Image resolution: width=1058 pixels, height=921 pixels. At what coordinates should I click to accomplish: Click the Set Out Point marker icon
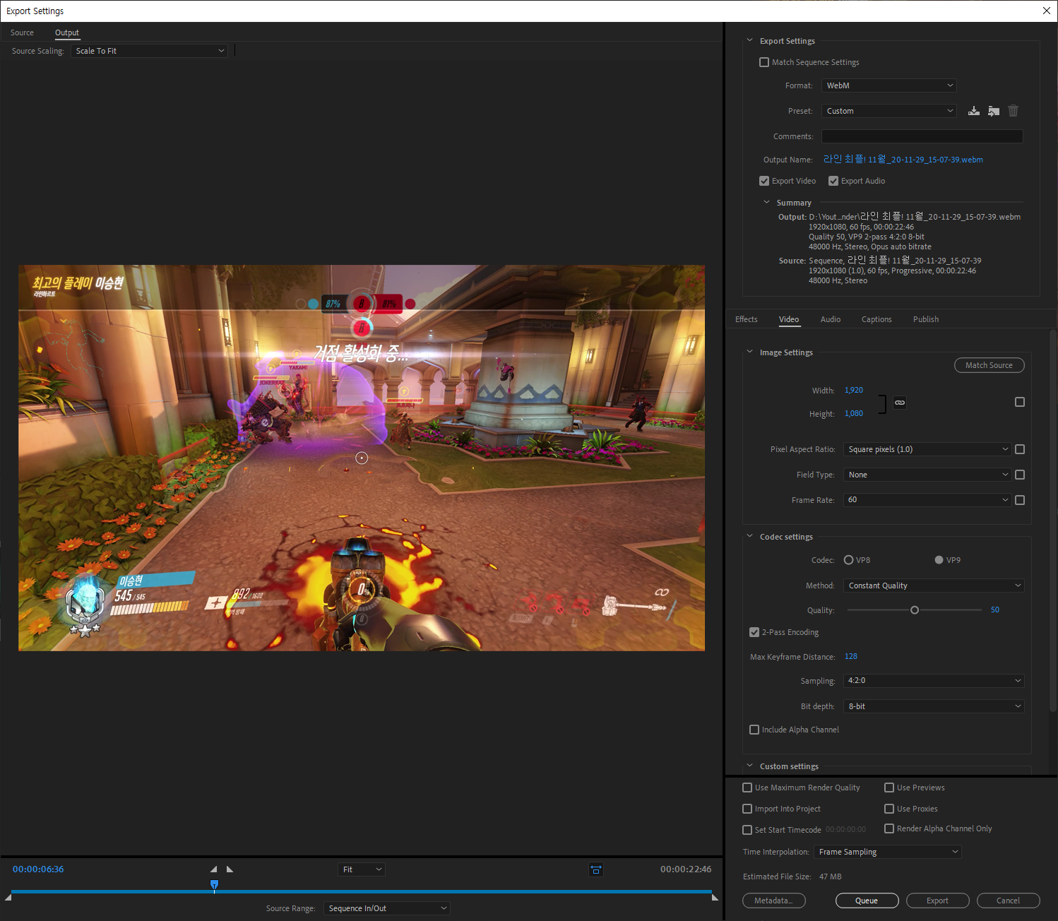pos(230,869)
